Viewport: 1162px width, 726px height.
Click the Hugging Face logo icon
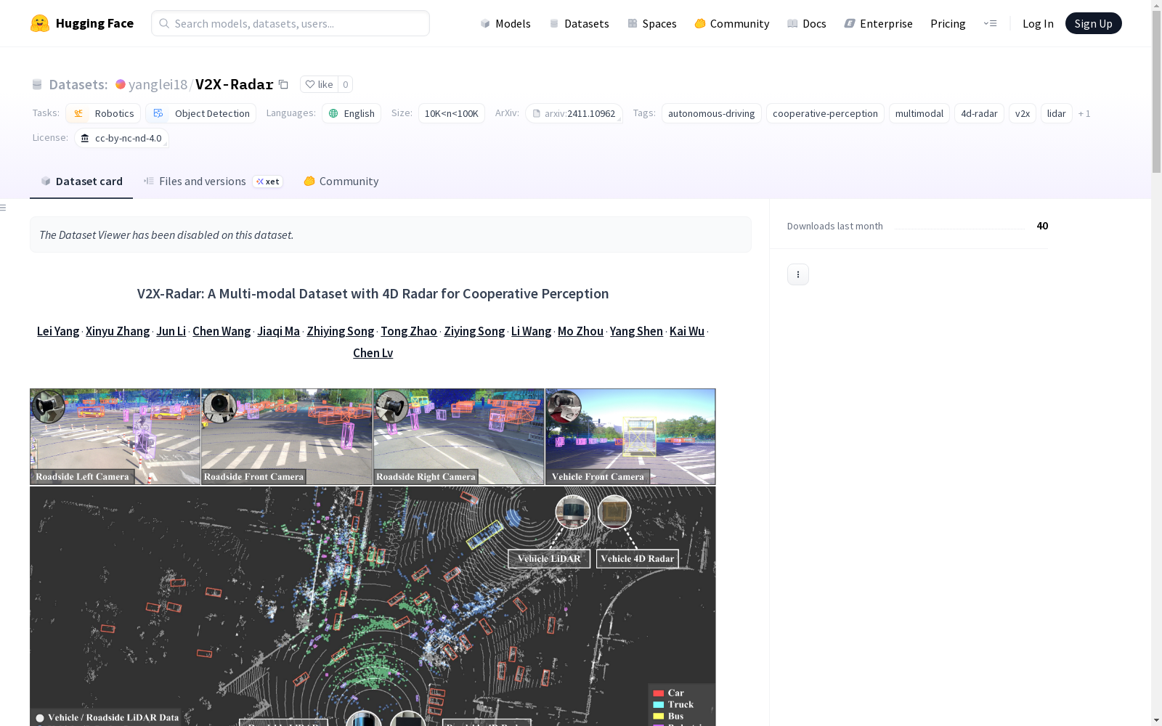click(x=40, y=23)
